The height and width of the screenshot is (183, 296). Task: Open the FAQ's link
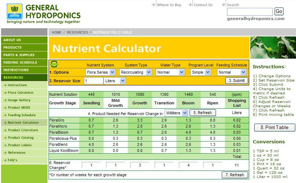pyautogui.click(x=12, y=160)
